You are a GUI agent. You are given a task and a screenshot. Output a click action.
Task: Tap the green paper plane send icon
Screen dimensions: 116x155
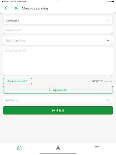pos(16,8)
